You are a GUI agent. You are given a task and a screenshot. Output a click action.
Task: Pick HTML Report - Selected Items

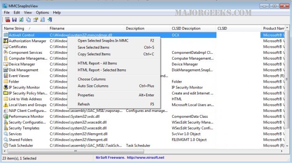coord(114,70)
